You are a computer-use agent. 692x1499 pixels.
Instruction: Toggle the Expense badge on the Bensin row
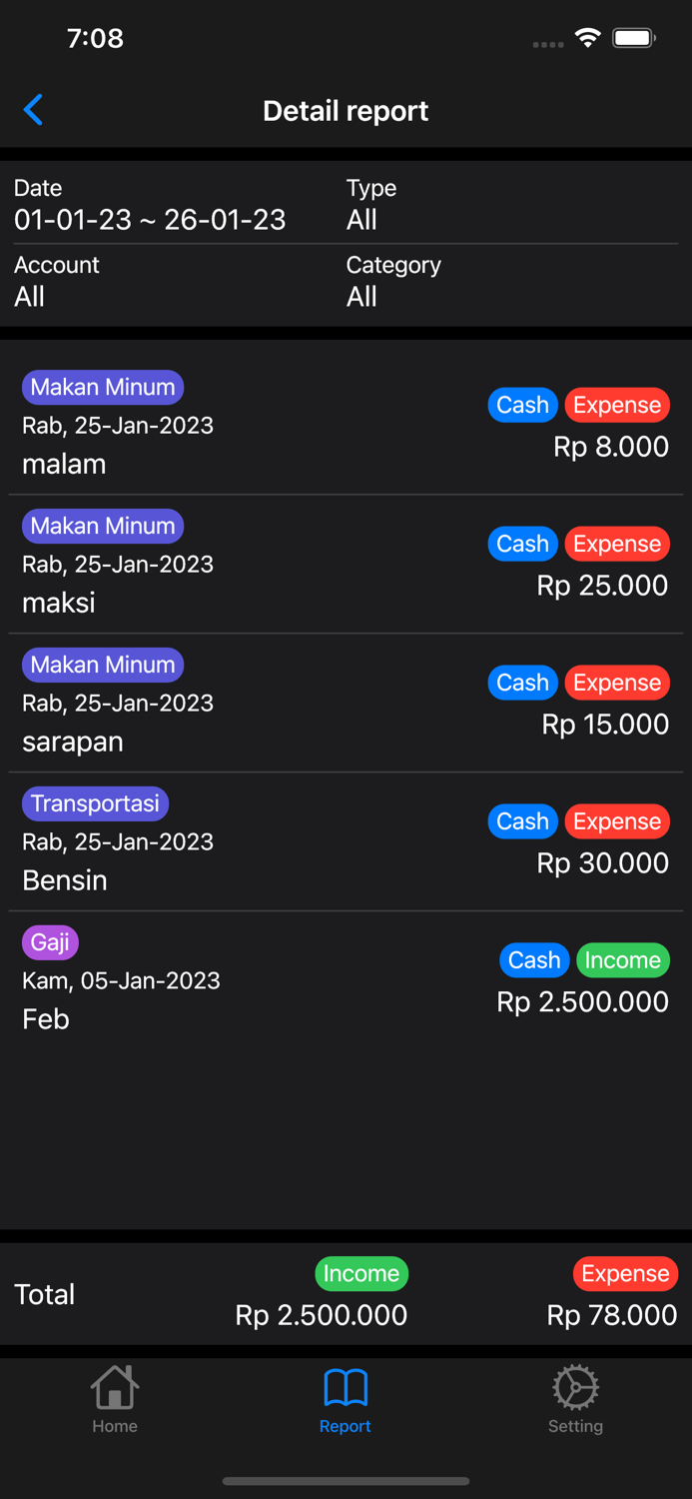point(616,820)
